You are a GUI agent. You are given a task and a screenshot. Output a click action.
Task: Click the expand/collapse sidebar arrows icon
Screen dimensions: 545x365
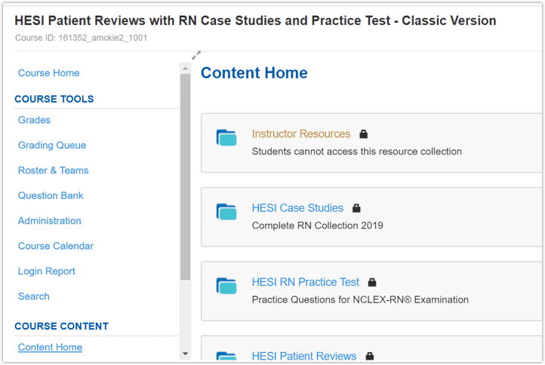click(x=196, y=55)
